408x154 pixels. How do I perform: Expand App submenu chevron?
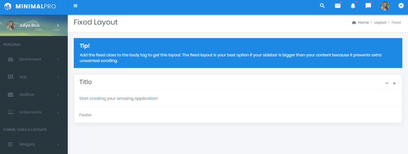pyautogui.click(x=58, y=77)
